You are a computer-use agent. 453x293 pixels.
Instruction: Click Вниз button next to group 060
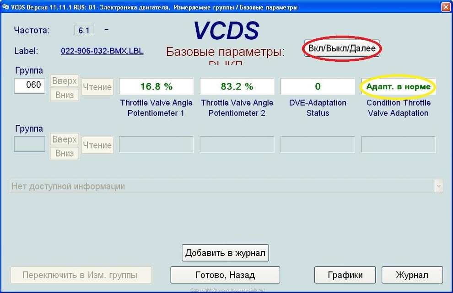point(65,95)
